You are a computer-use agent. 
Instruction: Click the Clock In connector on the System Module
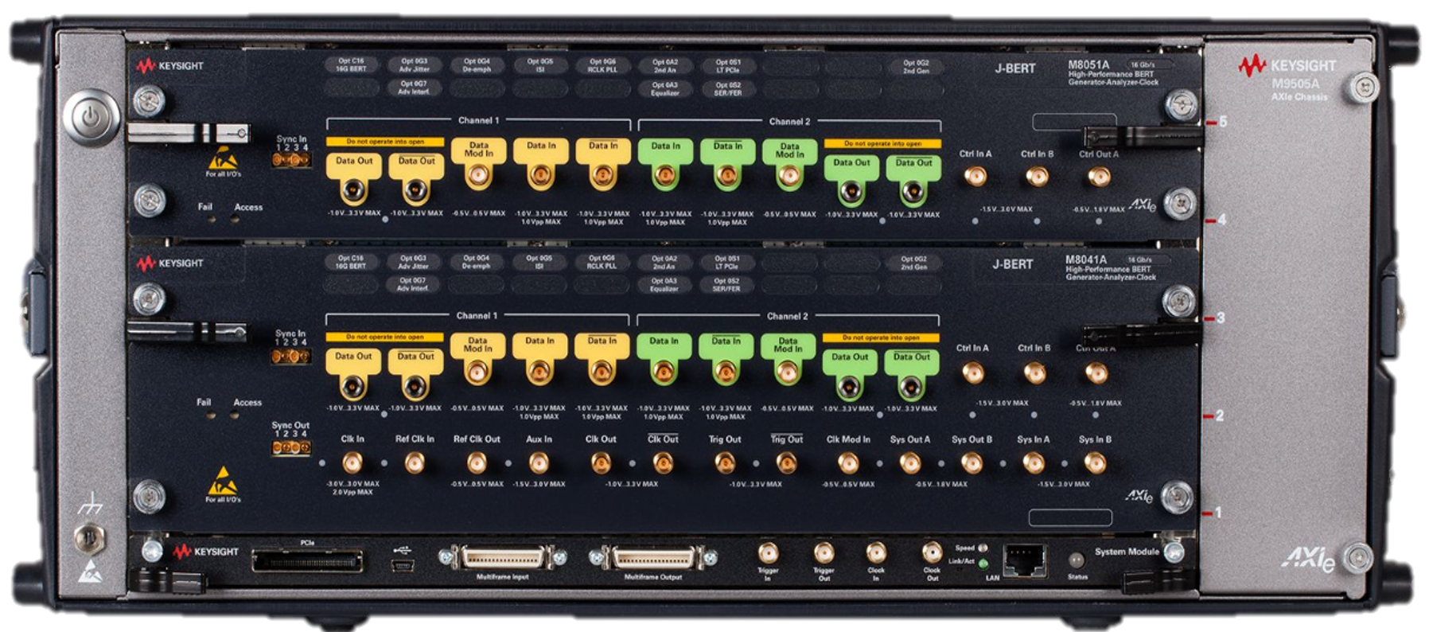tap(876, 552)
